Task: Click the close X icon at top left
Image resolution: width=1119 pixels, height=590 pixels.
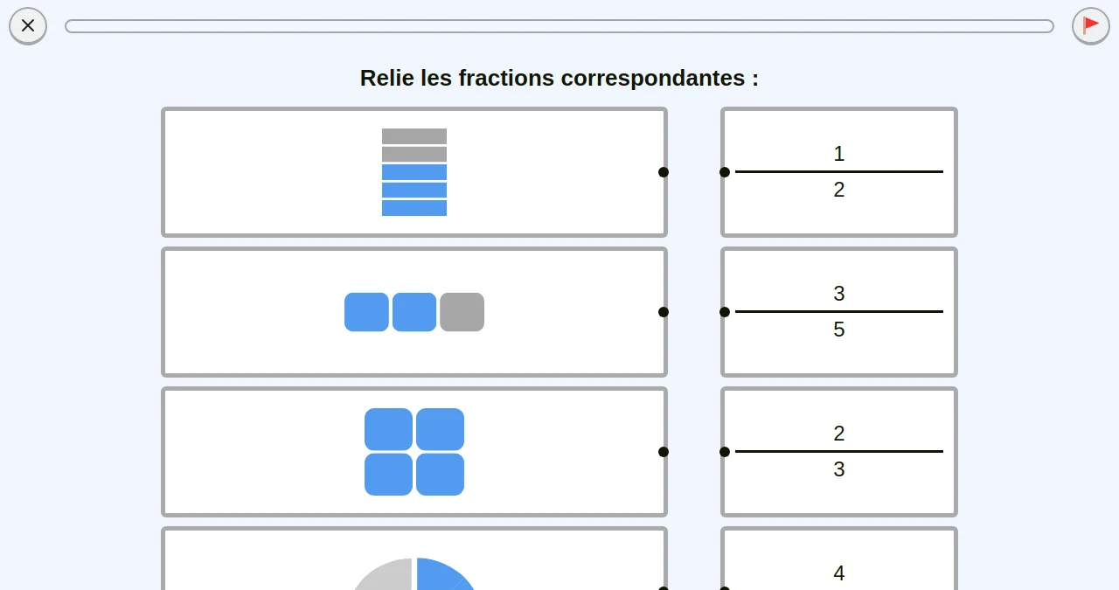Action: click(27, 25)
